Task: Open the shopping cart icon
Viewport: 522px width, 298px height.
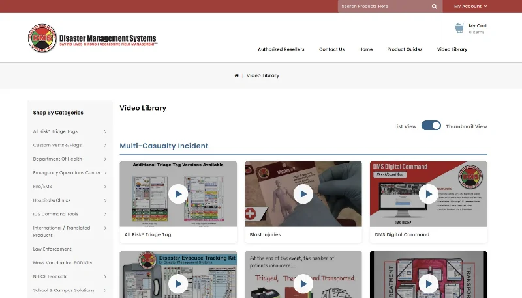Action: point(459,28)
